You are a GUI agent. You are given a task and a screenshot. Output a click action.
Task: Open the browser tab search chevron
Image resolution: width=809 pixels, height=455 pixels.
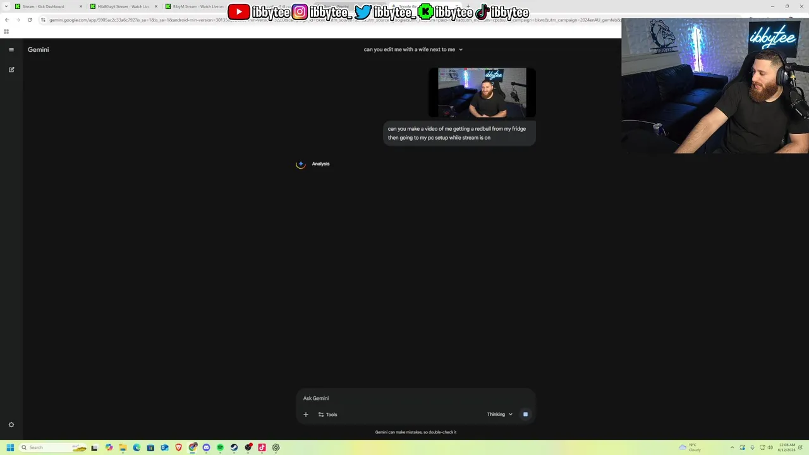[x=6, y=6]
